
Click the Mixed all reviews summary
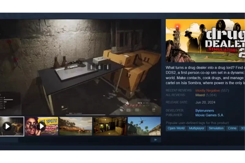pos(200,95)
